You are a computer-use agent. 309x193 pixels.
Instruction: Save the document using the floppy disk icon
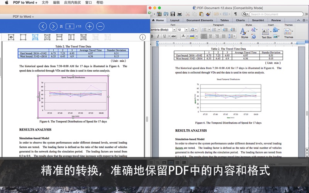tap(173, 14)
